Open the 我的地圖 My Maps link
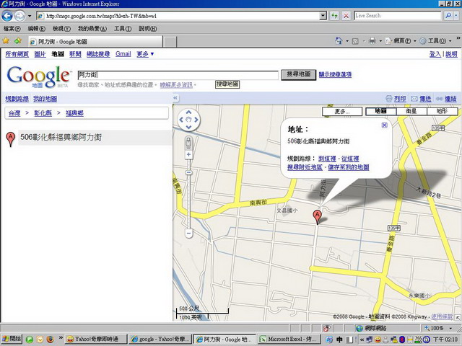The width and height of the screenshot is (462, 346). click(45, 99)
